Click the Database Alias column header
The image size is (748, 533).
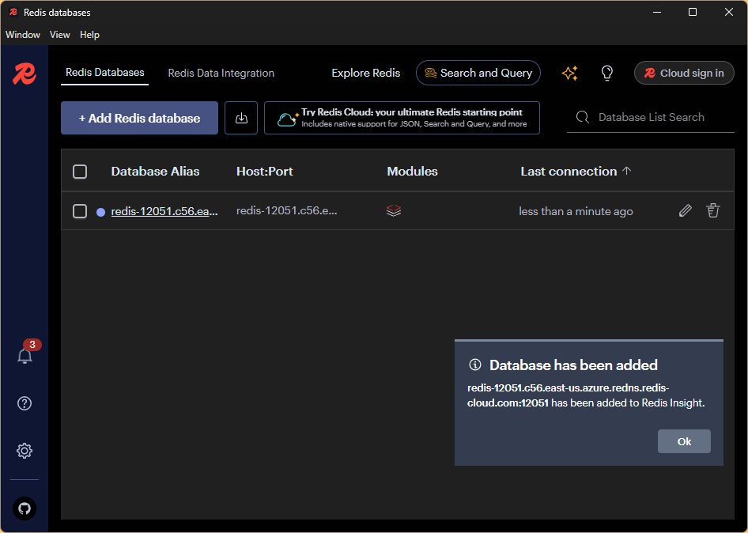click(x=155, y=172)
